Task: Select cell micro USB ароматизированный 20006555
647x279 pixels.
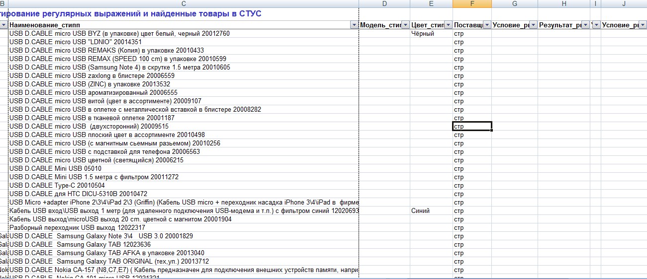Action: (184, 93)
